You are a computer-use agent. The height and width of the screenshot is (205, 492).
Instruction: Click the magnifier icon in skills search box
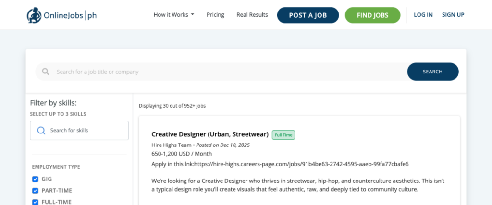tap(41, 130)
